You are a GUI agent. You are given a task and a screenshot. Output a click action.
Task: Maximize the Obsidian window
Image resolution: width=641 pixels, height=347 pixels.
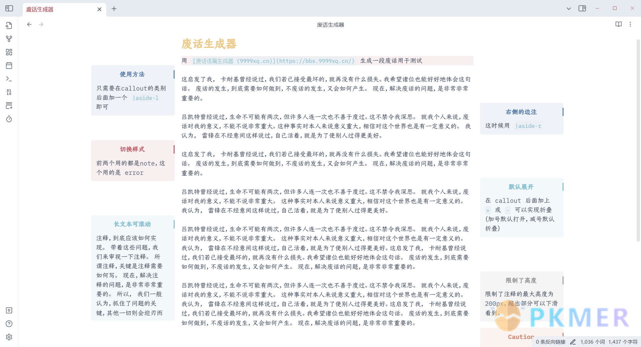pyautogui.click(x=615, y=8)
